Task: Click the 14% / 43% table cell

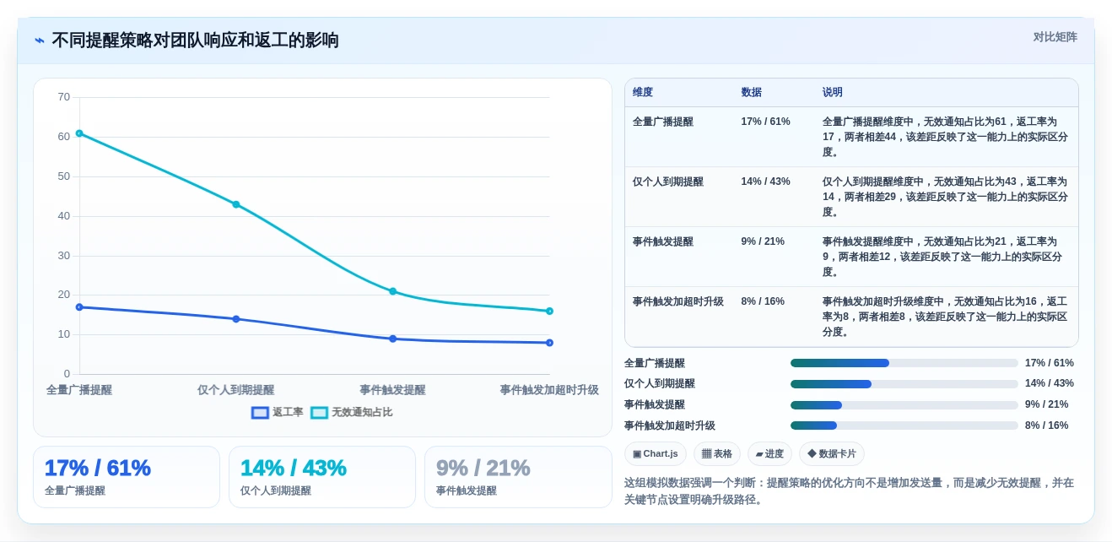Action: click(765, 182)
